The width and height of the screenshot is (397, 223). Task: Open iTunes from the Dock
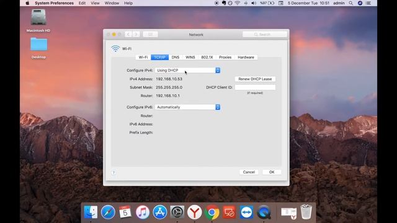pyautogui.click(x=143, y=212)
